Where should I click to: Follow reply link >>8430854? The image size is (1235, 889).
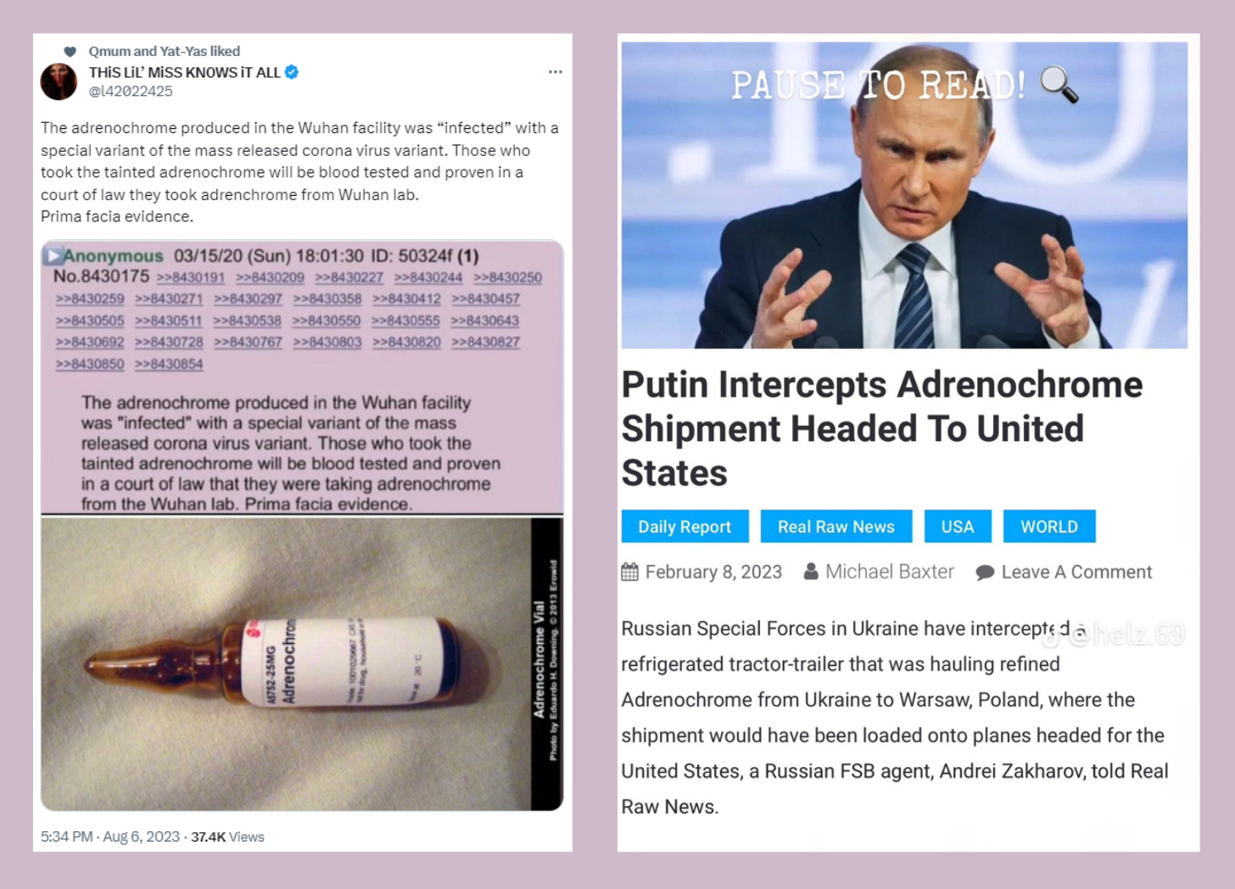pos(169,364)
